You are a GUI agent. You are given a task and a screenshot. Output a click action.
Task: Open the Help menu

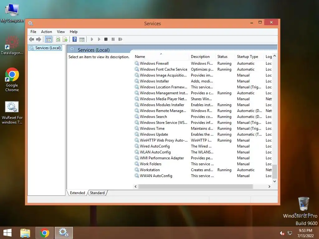pyautogui.click(x=74, y=32)
